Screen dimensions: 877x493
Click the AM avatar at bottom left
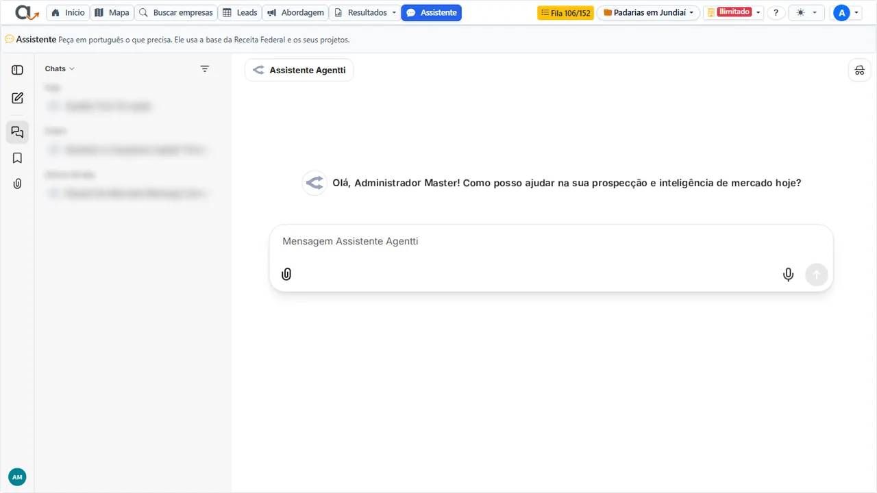click(17, 477)
